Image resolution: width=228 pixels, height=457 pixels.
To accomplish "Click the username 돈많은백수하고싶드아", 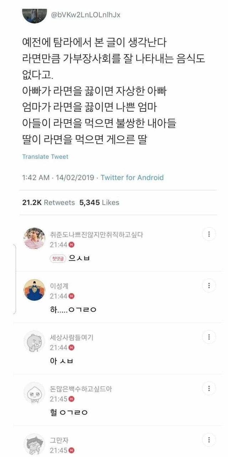I will (x=81, y=389).
